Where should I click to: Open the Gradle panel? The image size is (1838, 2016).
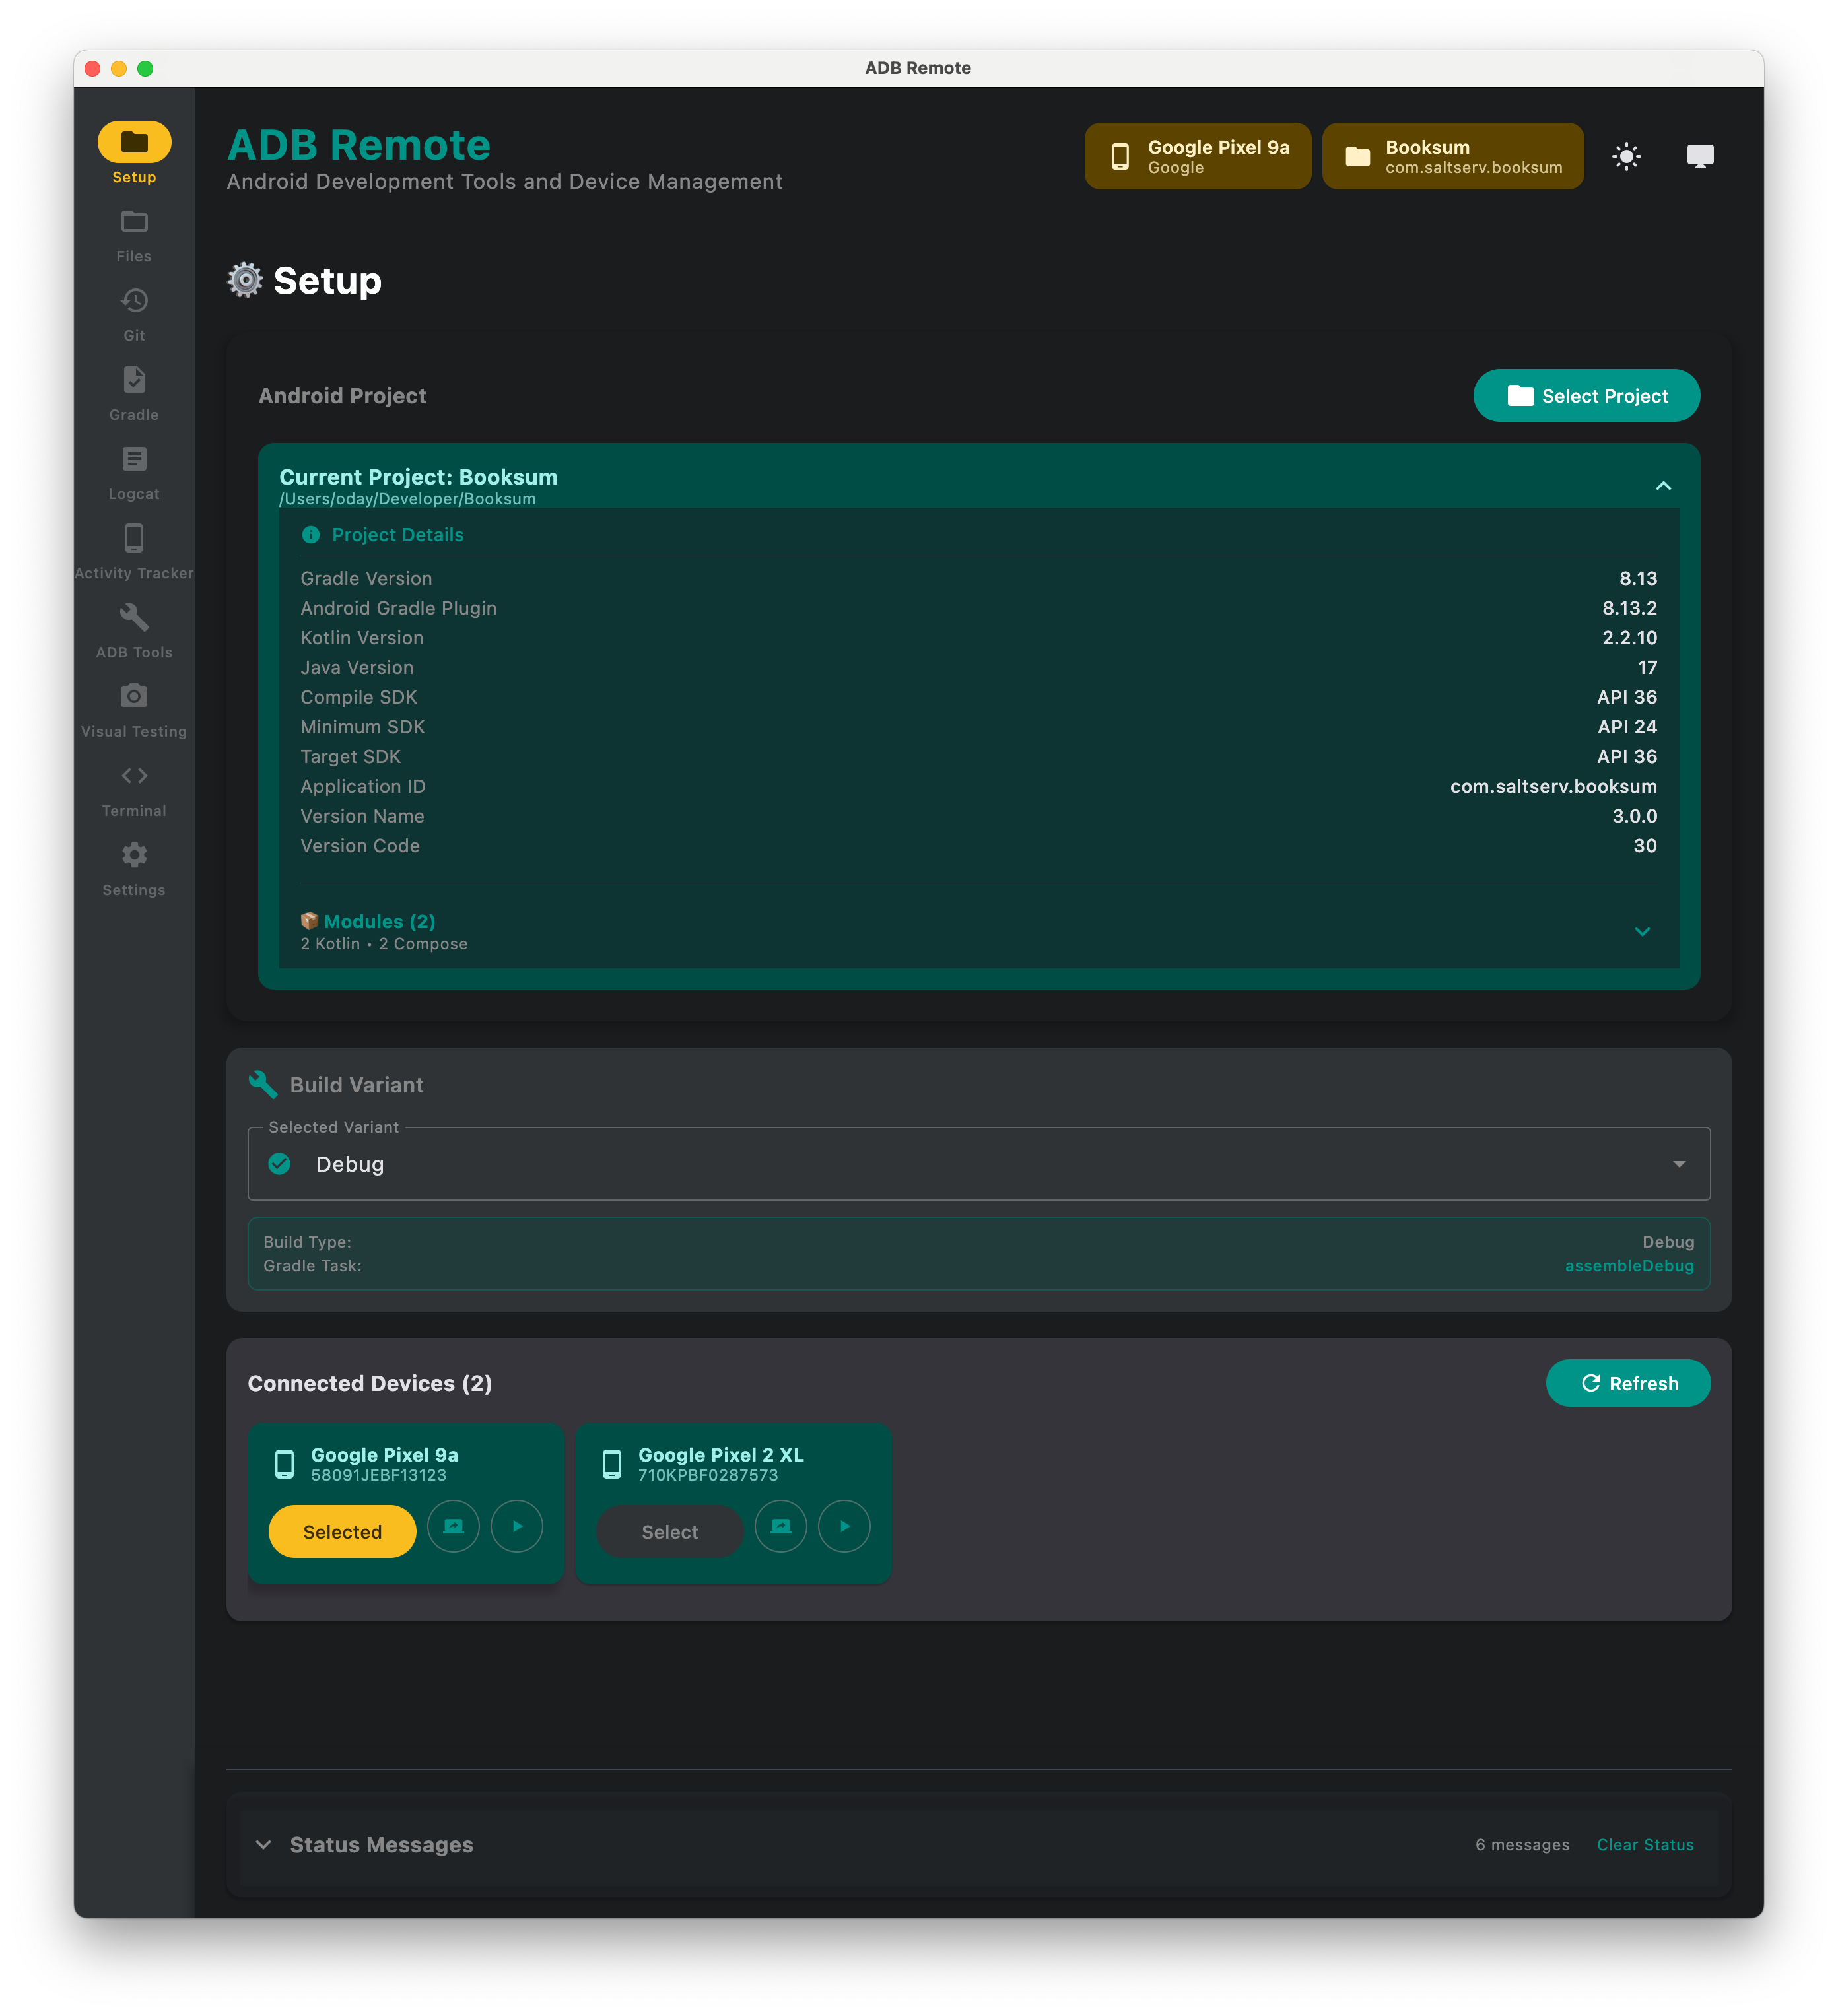point(133,392)
